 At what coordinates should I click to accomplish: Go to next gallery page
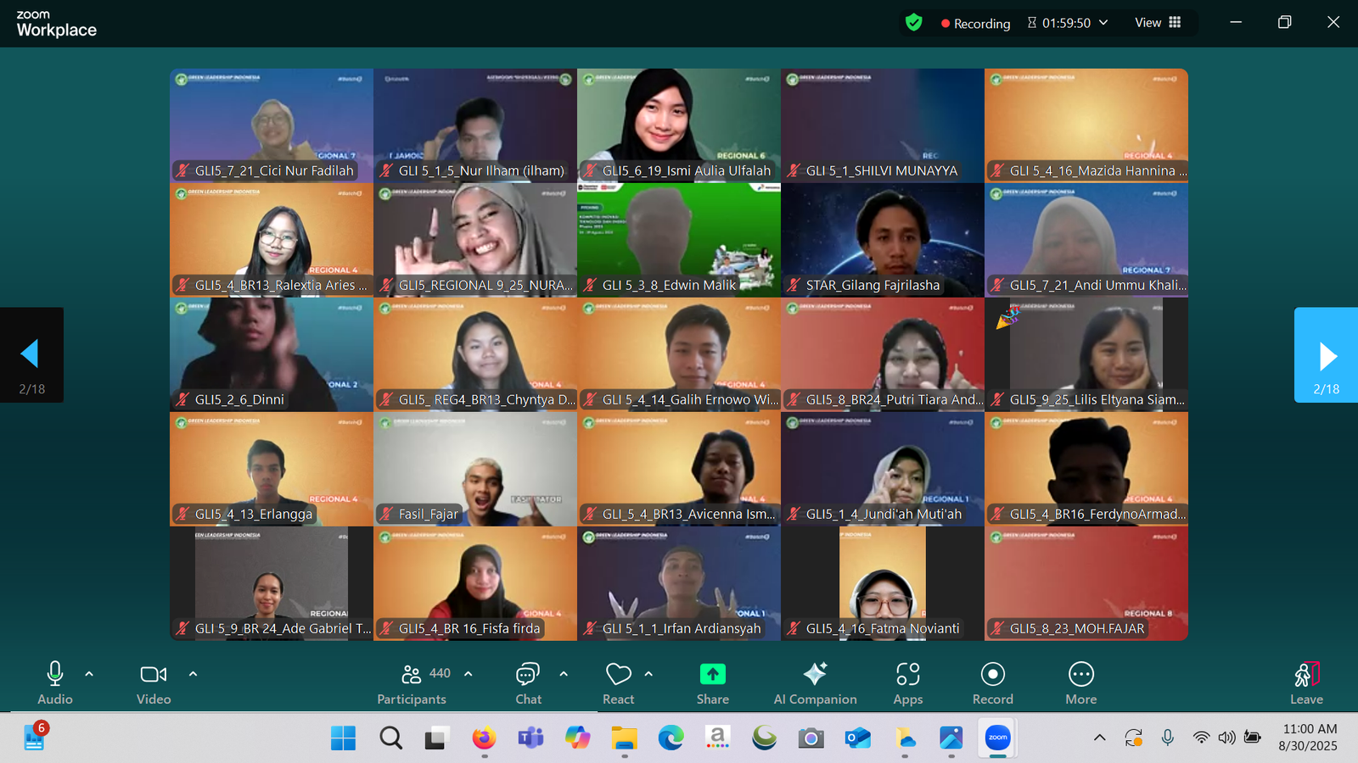[1327, 356]
